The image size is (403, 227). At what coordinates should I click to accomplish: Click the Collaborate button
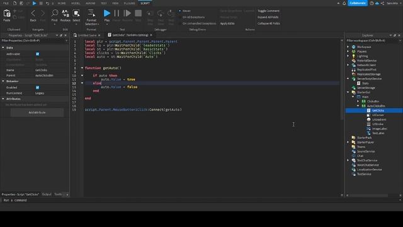[357, 3]
